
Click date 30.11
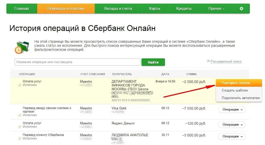coord(165,135)
